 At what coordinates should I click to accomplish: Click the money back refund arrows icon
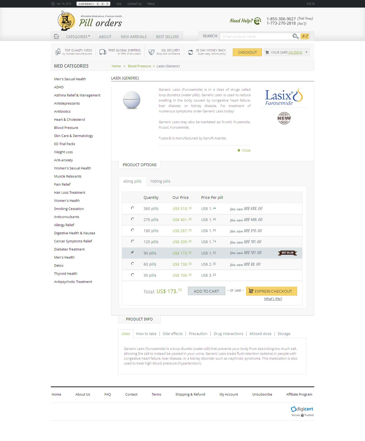click(x=191, y=52)
